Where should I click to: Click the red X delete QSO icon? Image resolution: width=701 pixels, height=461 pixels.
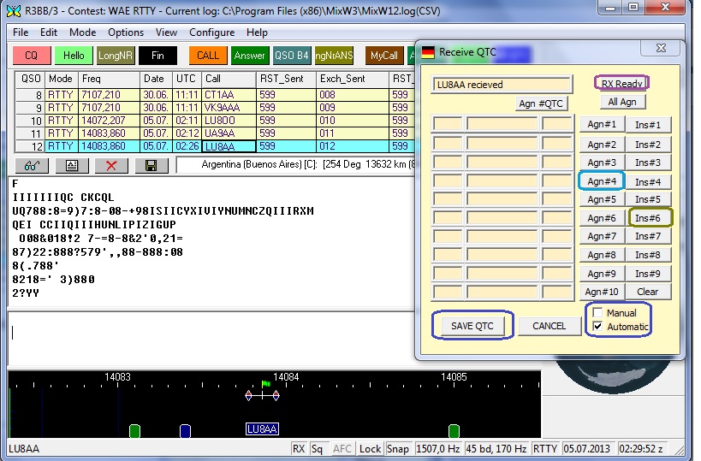point(111,166)
